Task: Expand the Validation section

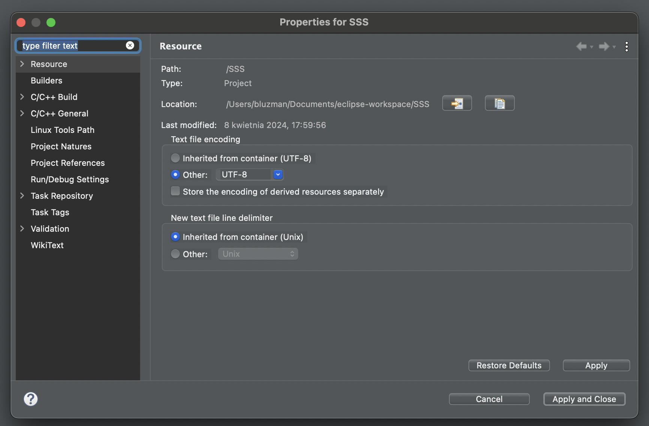Action: 22,228
